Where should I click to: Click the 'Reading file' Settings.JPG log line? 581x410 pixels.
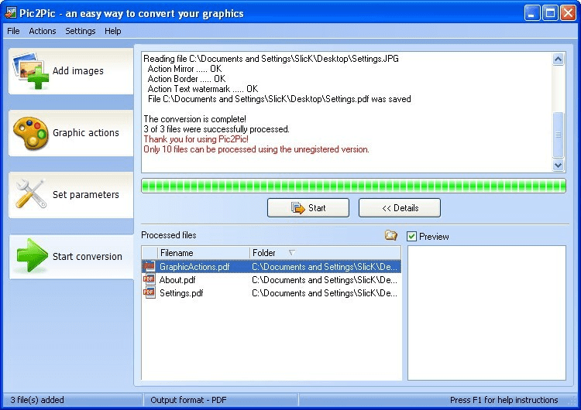pyautogui.click(x=271, y=59)
